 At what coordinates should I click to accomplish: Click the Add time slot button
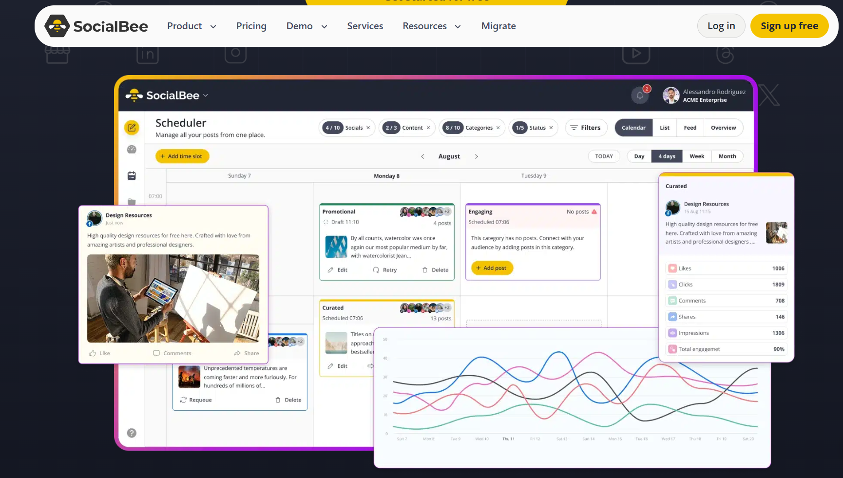click(x=182, y=156)
